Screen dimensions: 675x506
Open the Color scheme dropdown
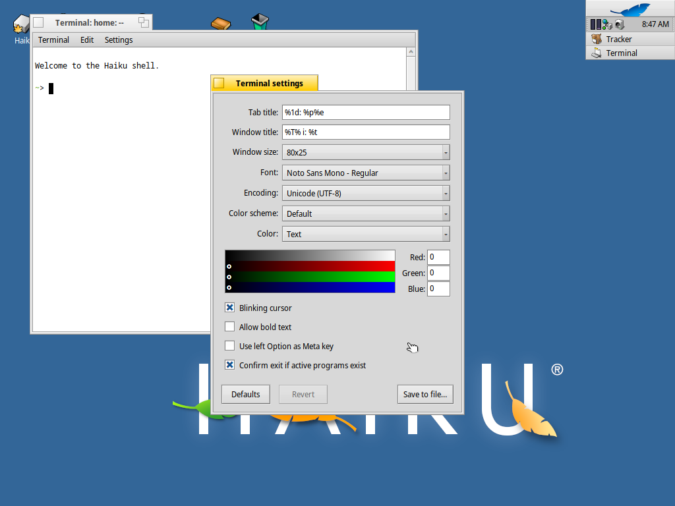click(366, 213)
